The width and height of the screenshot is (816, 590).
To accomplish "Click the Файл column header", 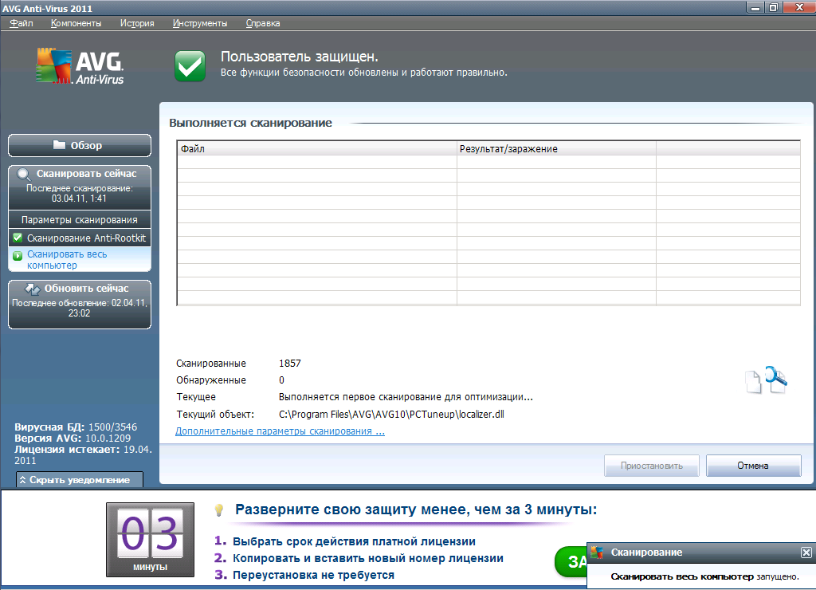I will [x=317, y=148].
